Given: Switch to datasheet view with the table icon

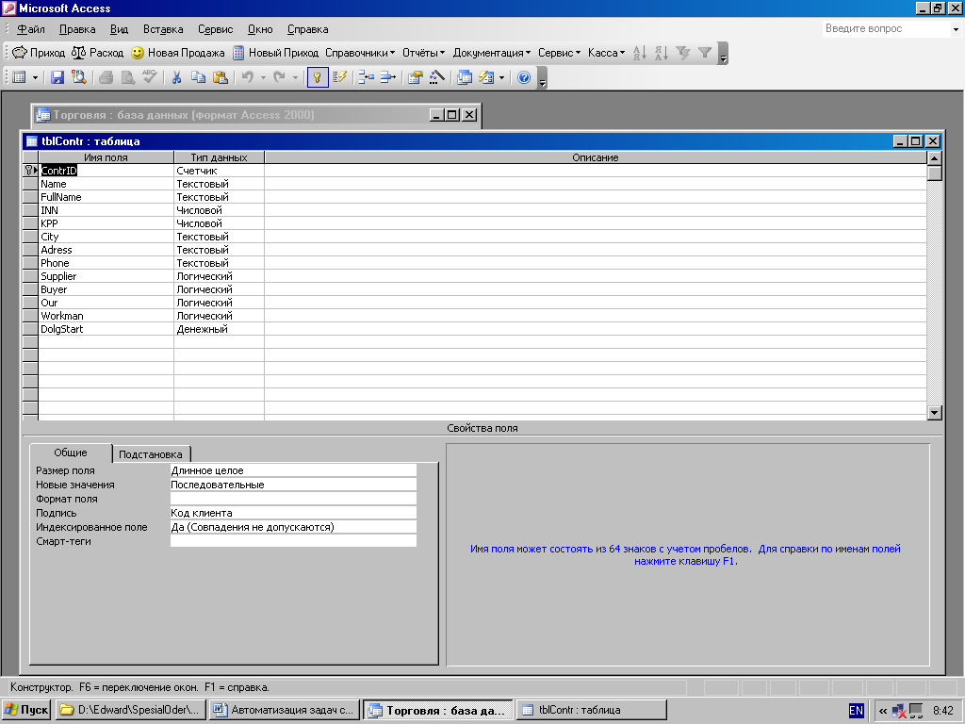Looking at the screenshot, I should [x=19, y=77].
